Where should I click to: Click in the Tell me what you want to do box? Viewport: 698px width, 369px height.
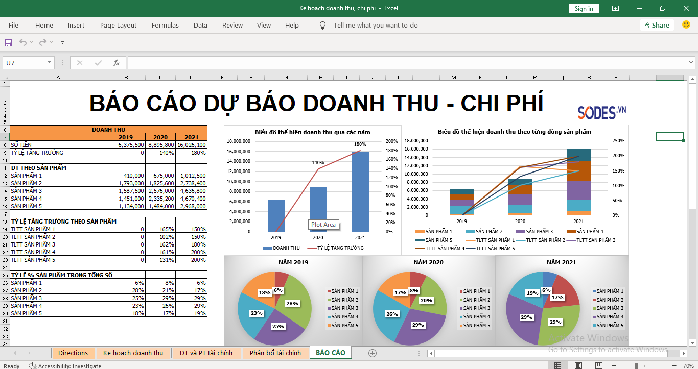pos(376,25)
